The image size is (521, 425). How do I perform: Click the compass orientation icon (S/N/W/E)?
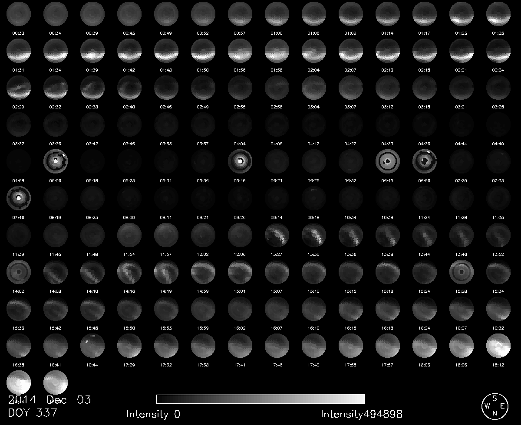point(494,405)
